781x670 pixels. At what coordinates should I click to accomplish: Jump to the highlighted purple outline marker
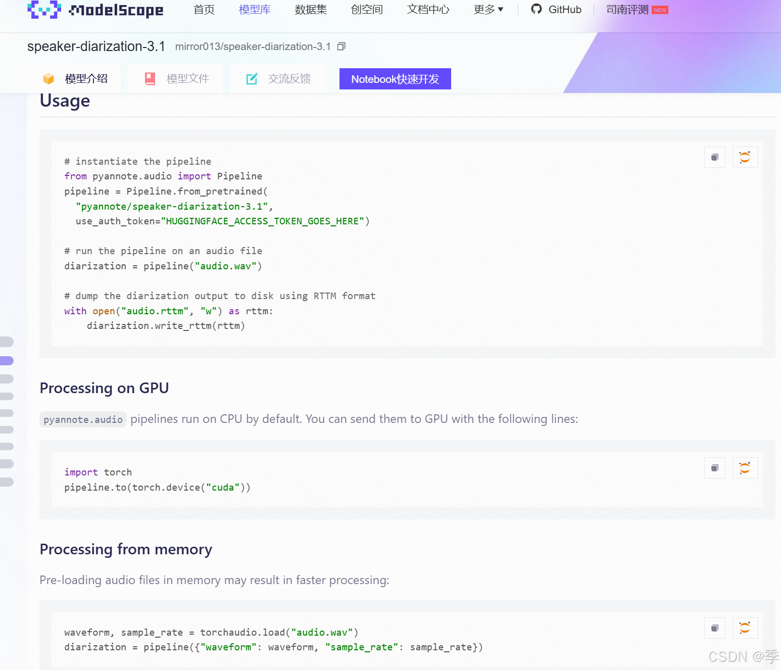tap(7, 361)
